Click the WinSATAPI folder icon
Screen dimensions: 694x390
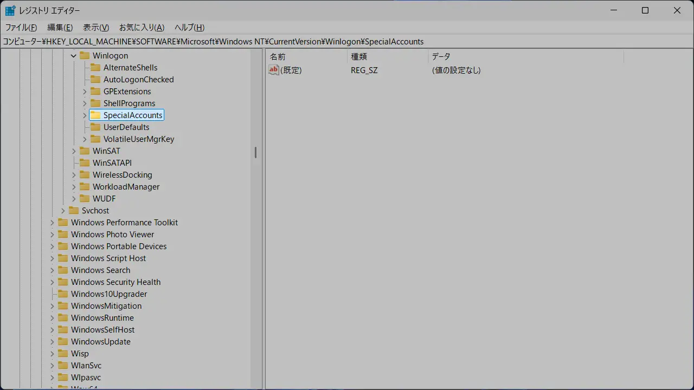click(85, 163)
